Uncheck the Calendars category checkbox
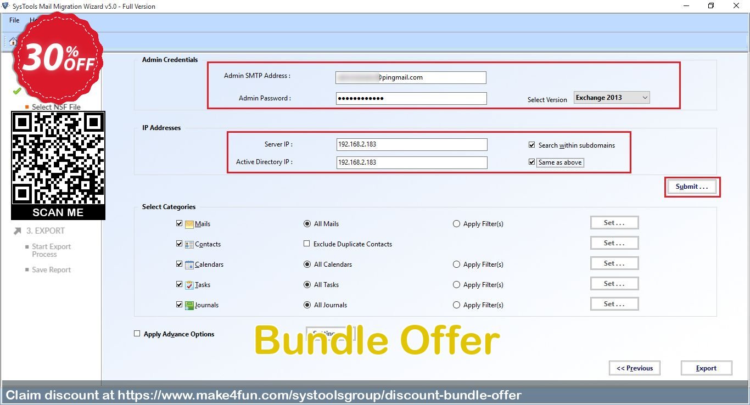 (x=180, y=264)
